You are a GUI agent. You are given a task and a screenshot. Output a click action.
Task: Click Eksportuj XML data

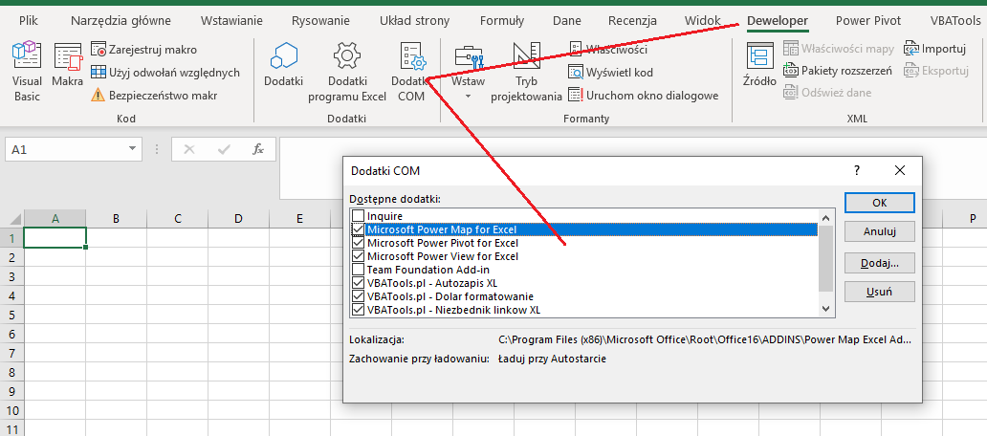[x=936, y=71]
